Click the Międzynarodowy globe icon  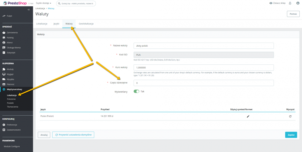point(4,89)
